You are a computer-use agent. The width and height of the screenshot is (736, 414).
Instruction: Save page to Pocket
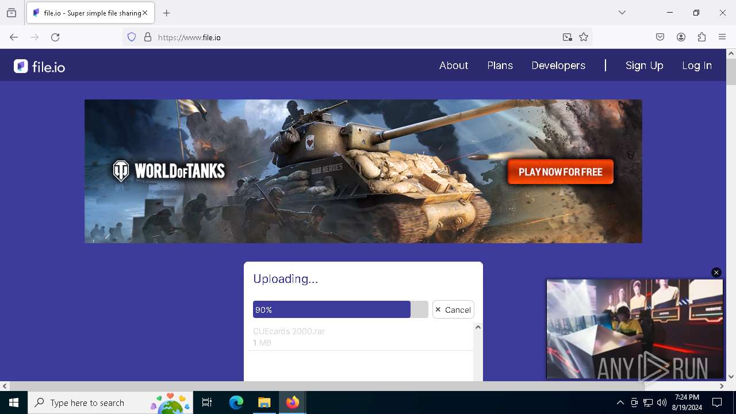[x=660, y=37]
